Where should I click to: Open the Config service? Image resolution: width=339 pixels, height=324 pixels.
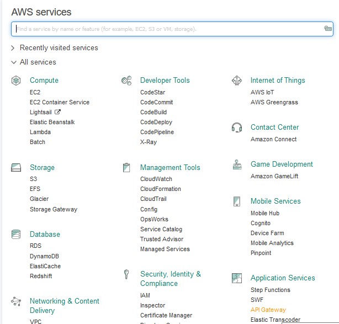[149, 209]
